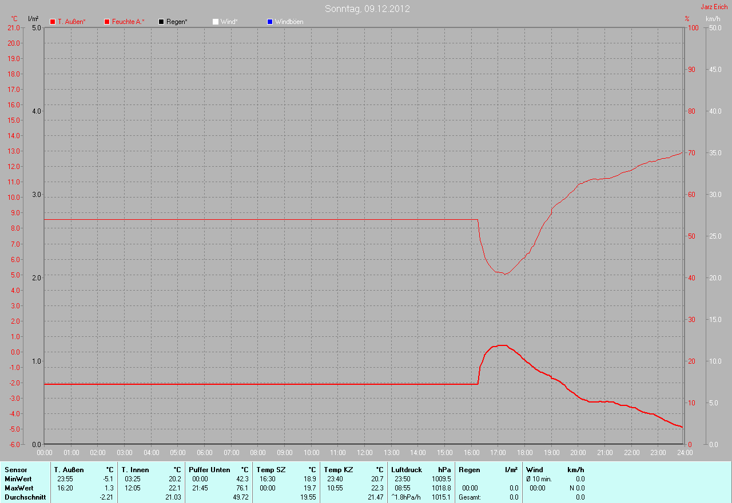The height and width of the screenshot is (503, 732).
Task: Click the MaxWert row label
Action: (x=19, y=488)
